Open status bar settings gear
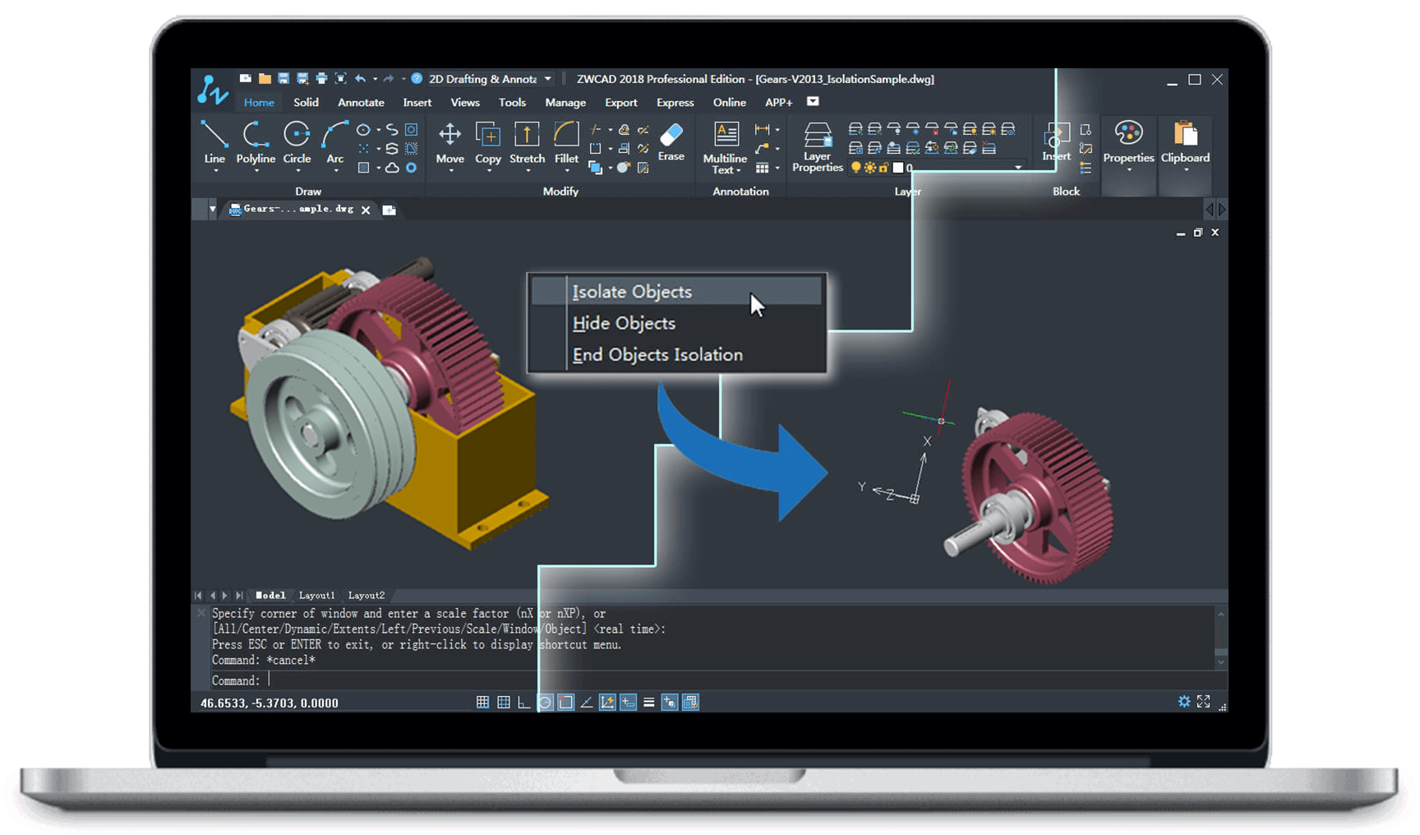The height and width of the screenshot is (835, 1420). (1184, 702)
